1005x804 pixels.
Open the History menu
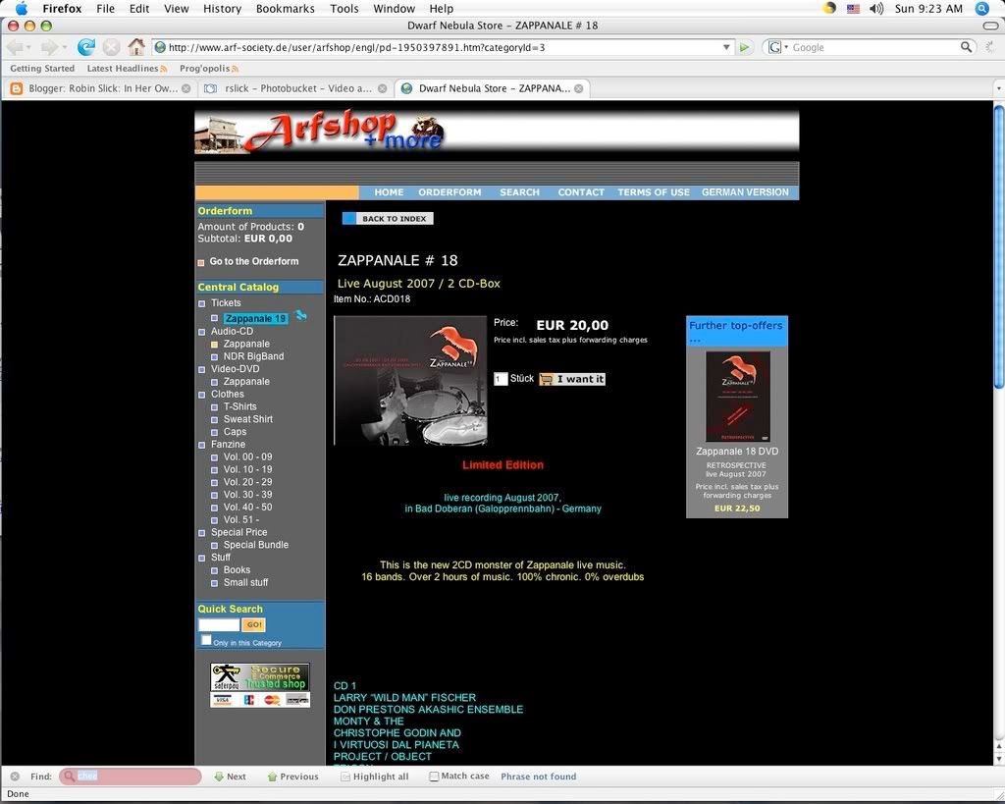click(222, 8)
